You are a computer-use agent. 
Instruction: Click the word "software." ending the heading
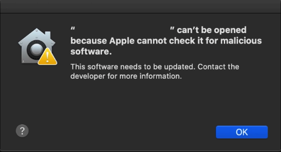pos(91,51)
